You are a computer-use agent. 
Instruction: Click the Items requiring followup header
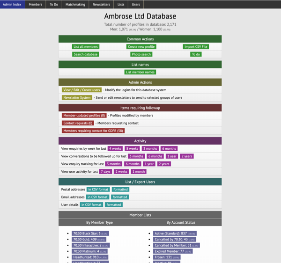pyautogui.click(x=140, y=108)
